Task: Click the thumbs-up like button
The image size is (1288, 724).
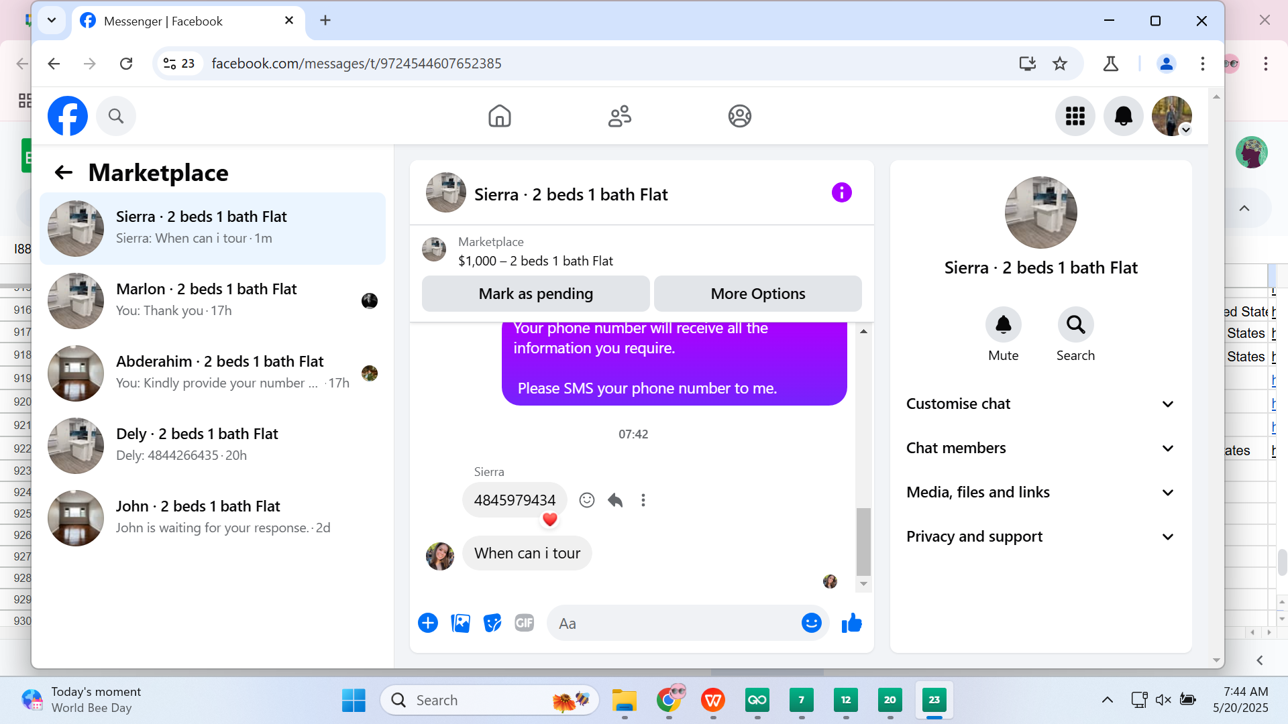Action: click(x=851, y=623)
